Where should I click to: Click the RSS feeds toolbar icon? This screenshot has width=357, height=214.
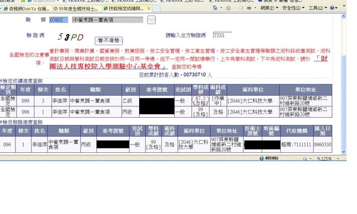[228, 8]
